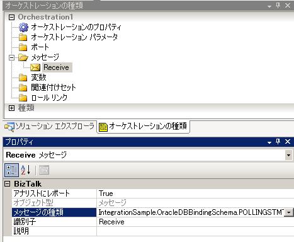Screen dimensions: 294x242
Task: Click the property pages toolbar icon
Action: [44, 170]
